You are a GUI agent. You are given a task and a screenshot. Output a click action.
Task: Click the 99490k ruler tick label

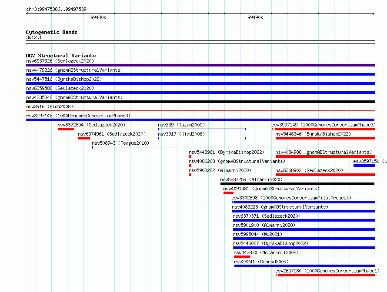255,17
